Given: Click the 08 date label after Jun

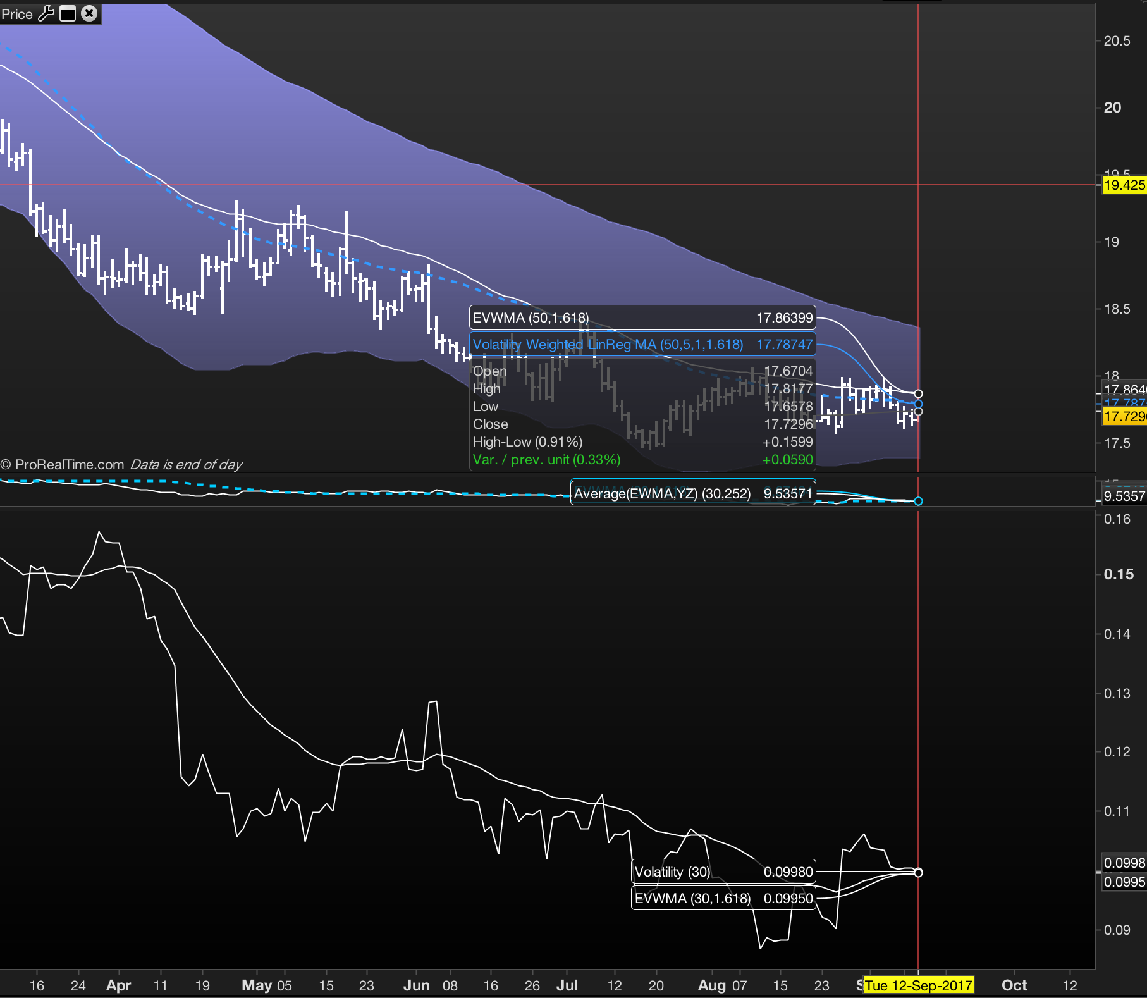Looking at the screenshot, I should coord(450,985).
